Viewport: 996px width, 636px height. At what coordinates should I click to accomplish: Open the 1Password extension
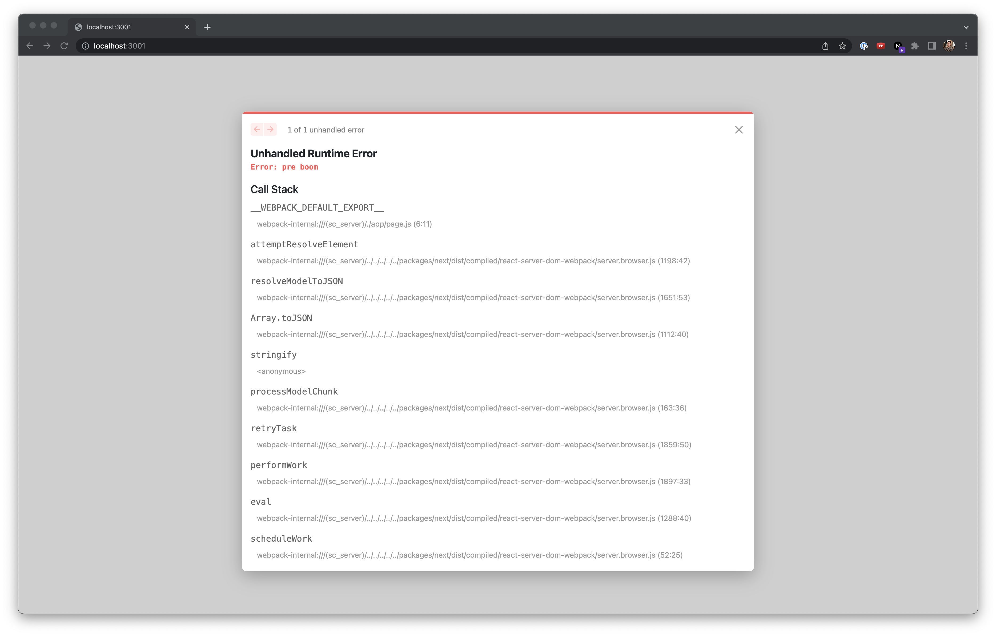click(x=864, y=46)
